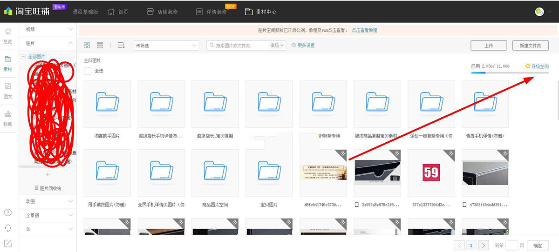The width and height of the screenshot is (559, 252).
Task: Open 数据 chart sidebar icon
Action: 8,118
